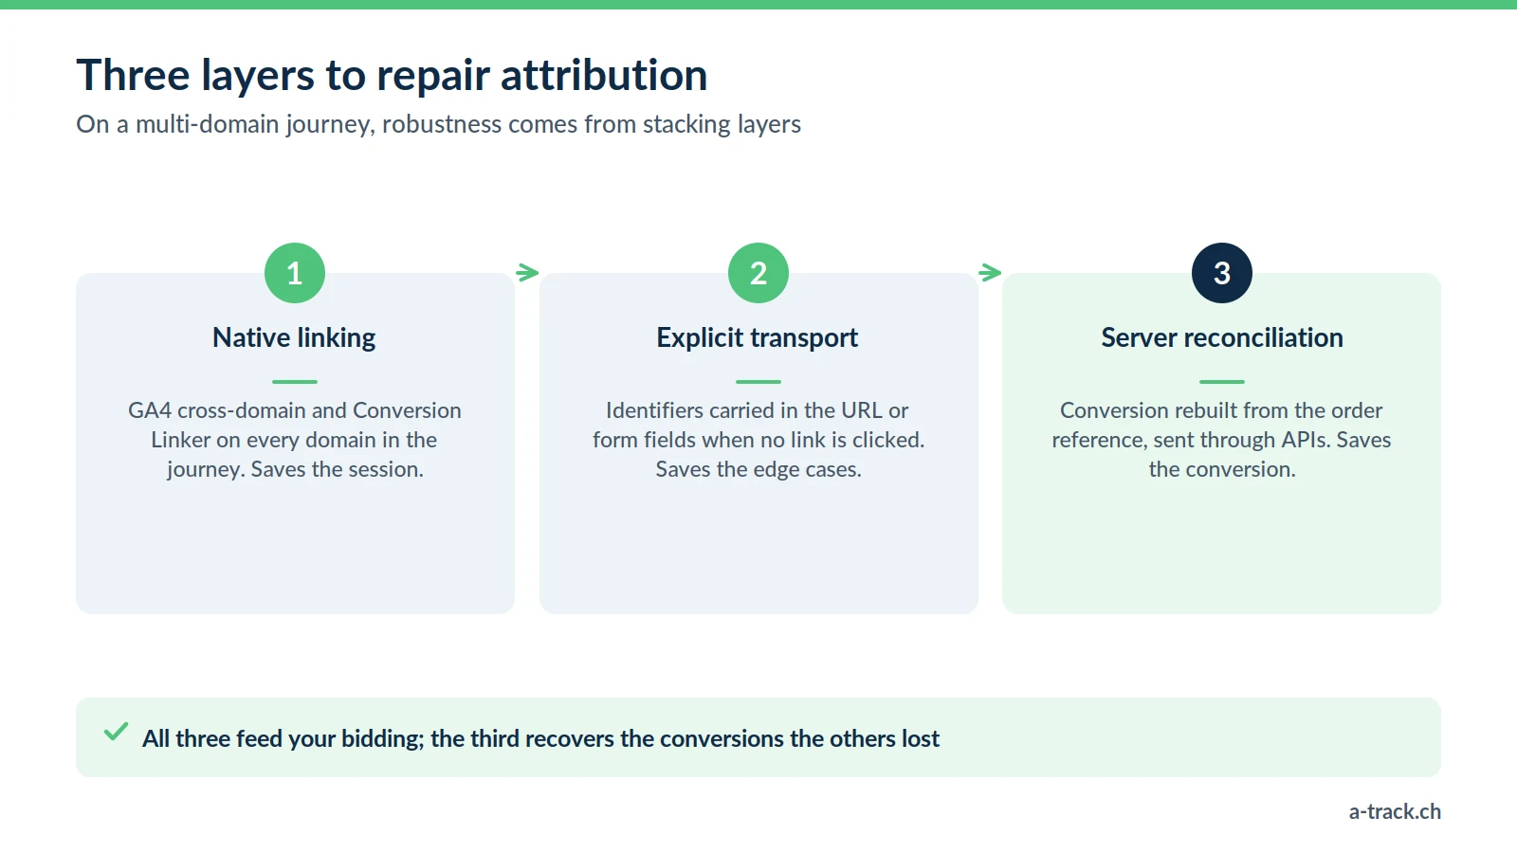Viewport: 1517px width, 853px height.
Task: Open the a-track.ch footer link
Action: [1395, 811]
